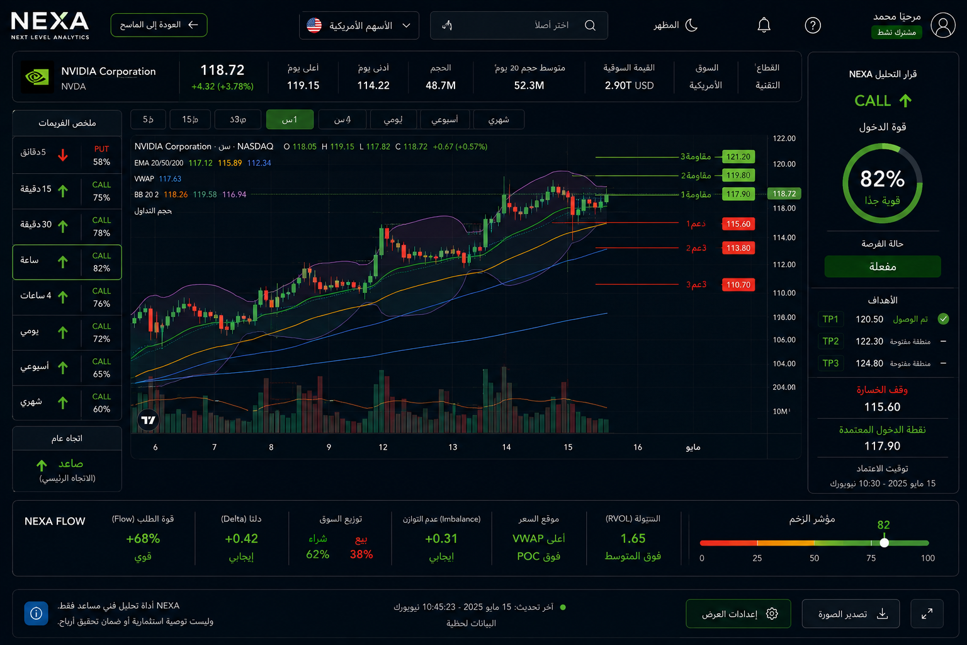967x645 pixels.
Task: Select the 4 hours CALL 76% row
Action: pos(67,297)
